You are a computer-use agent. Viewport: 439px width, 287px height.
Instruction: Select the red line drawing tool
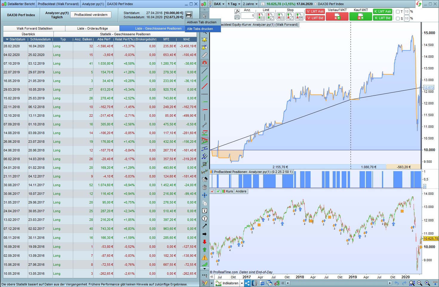pos(205,86)
